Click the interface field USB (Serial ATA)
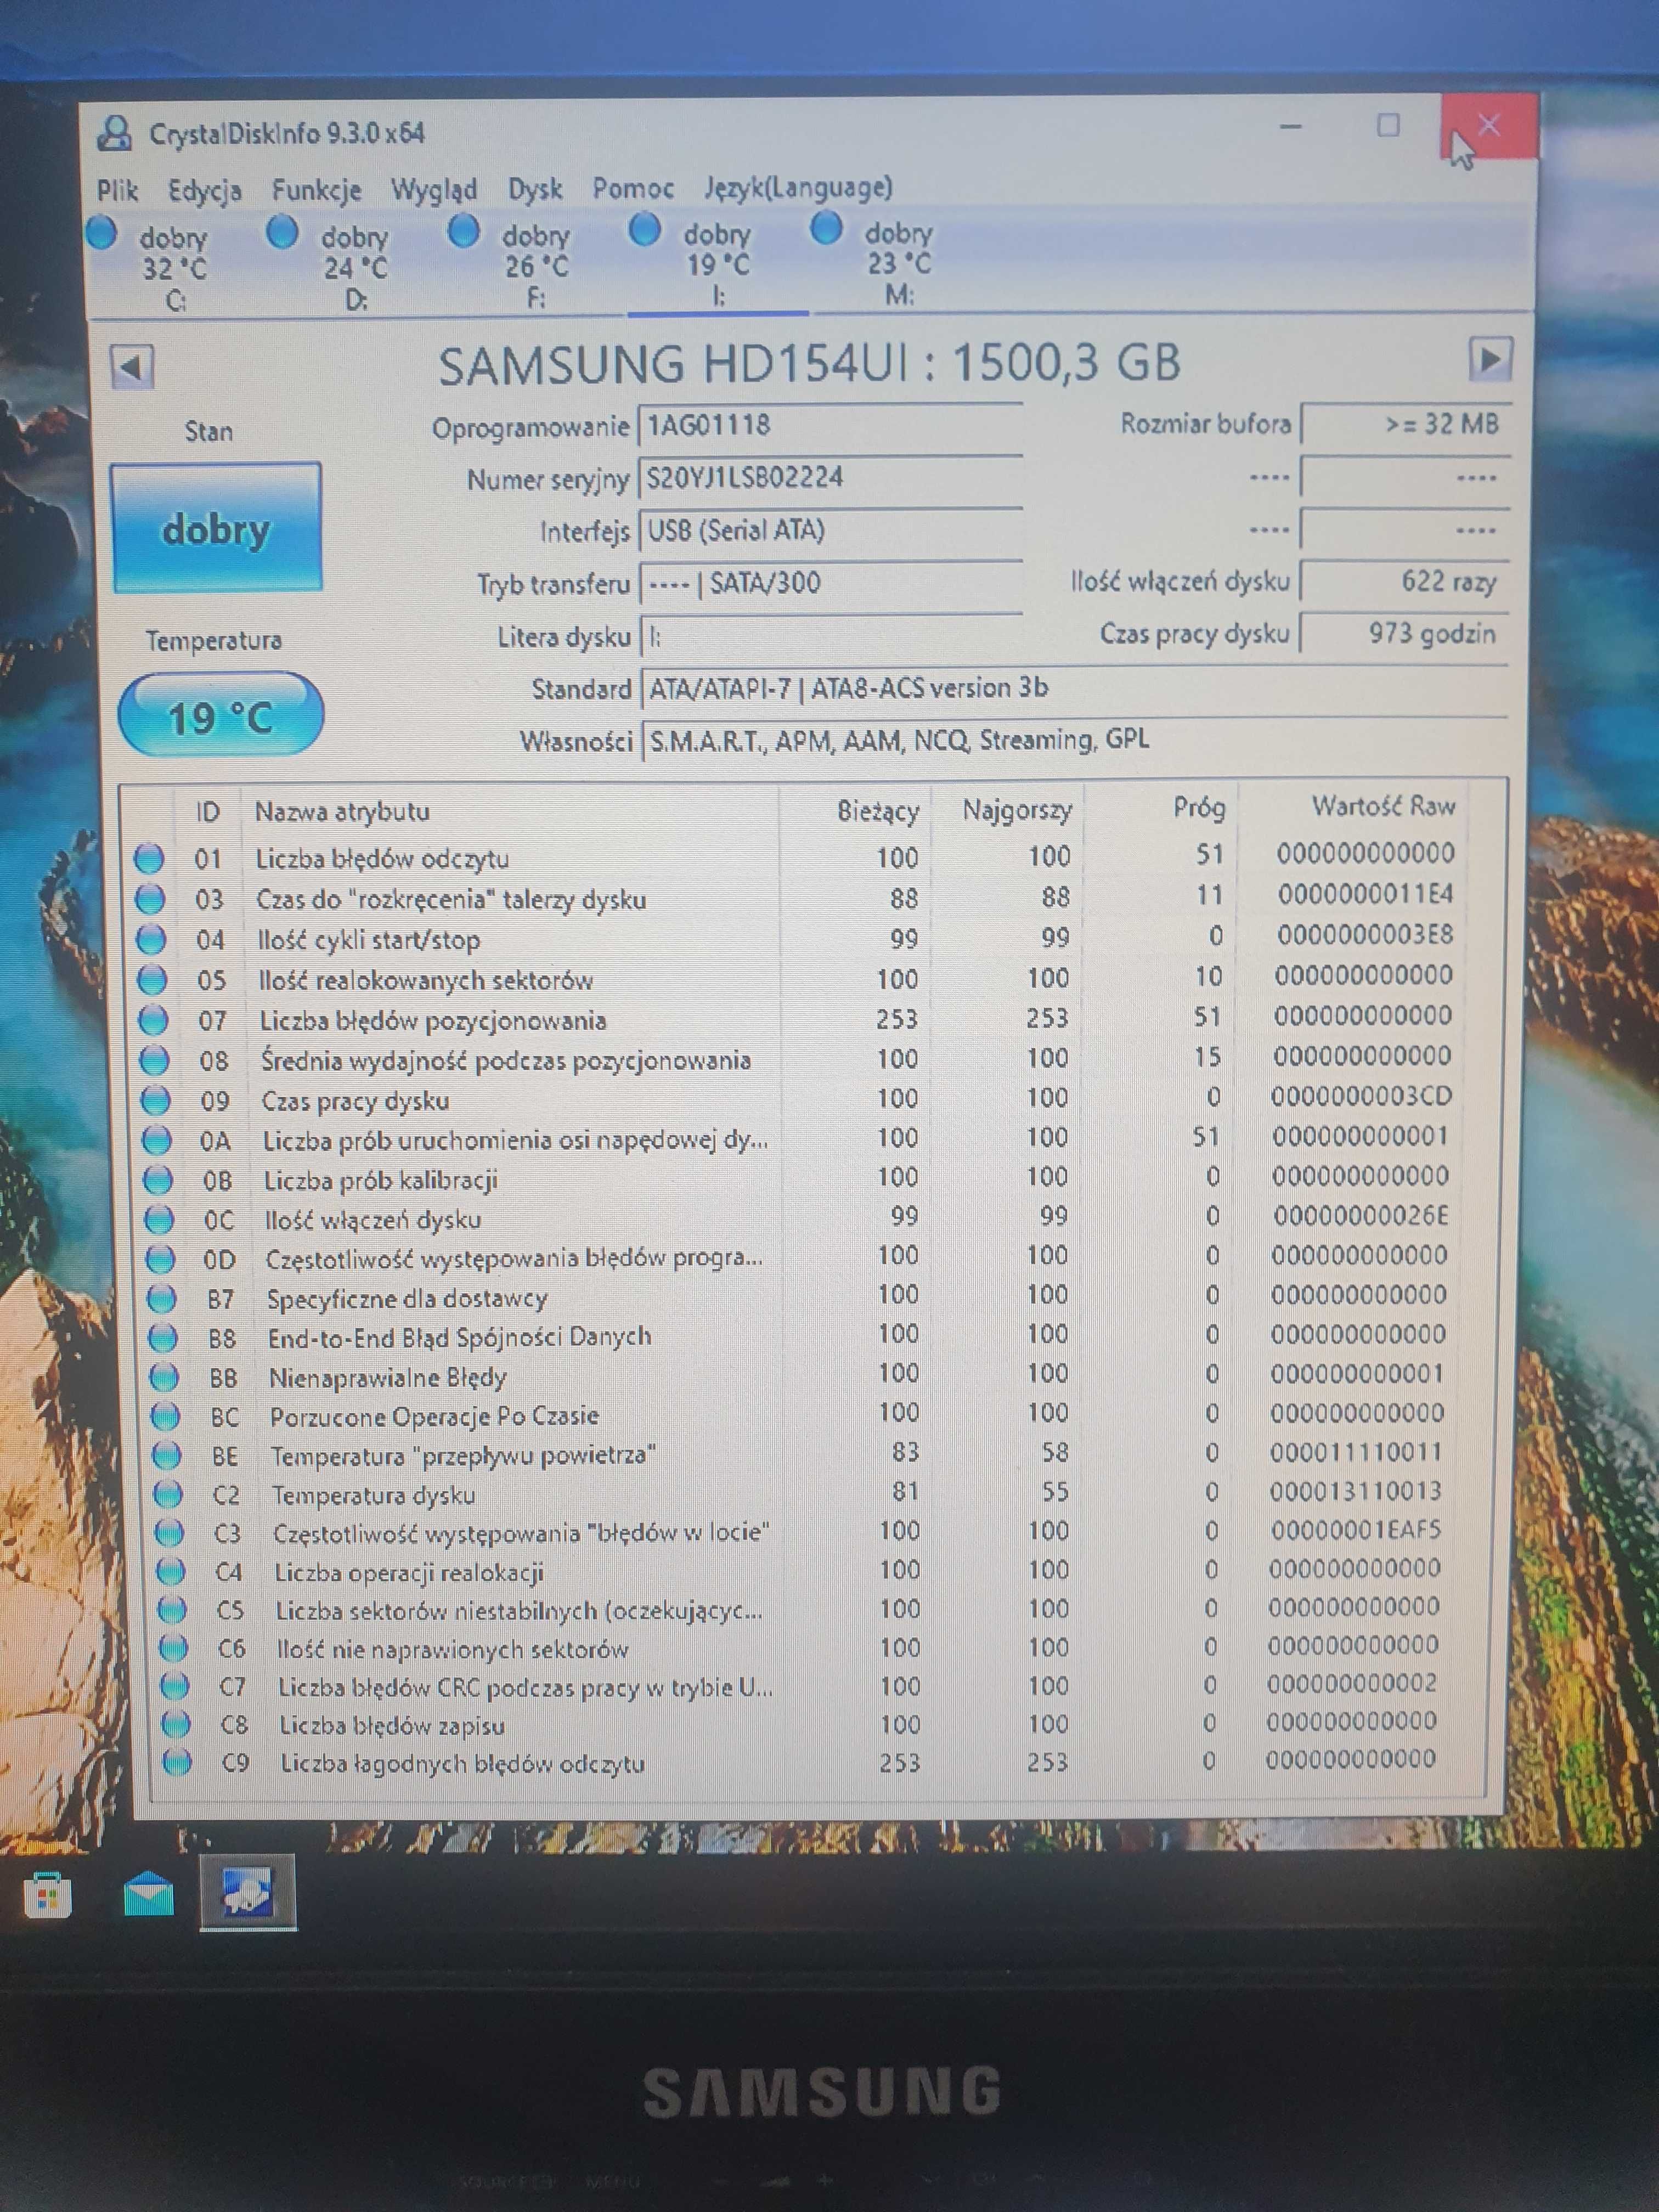1659x2212 pixels. (x=830, y=530)
